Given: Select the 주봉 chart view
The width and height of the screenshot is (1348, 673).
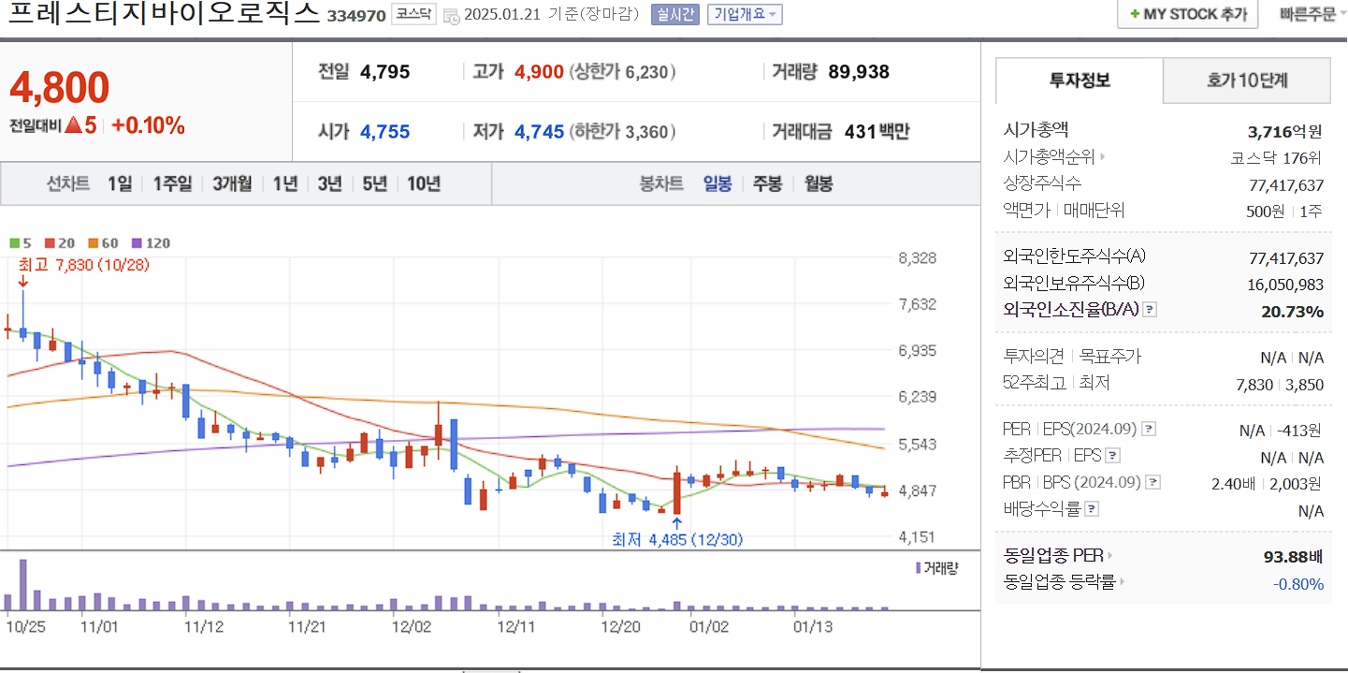Looking at the screenshot, I should [x=767, y=183].
